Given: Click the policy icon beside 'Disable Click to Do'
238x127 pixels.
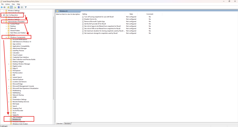Looking at the screenshot, I should point(83,19).
